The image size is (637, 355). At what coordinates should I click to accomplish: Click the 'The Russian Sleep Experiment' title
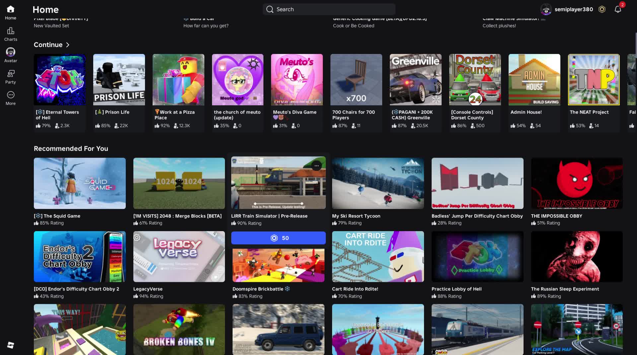[x=565, y=289]
